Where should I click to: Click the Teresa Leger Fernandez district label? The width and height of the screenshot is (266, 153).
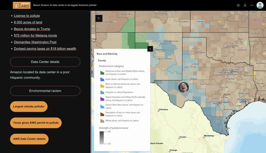click(x=171, y=41)
